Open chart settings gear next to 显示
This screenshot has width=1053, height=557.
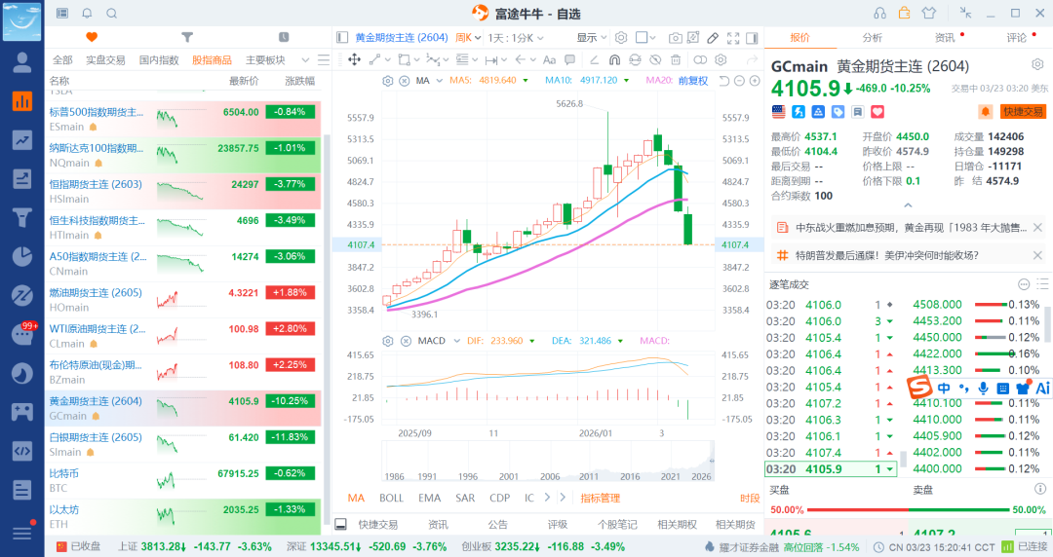click(x=621, y=38)
